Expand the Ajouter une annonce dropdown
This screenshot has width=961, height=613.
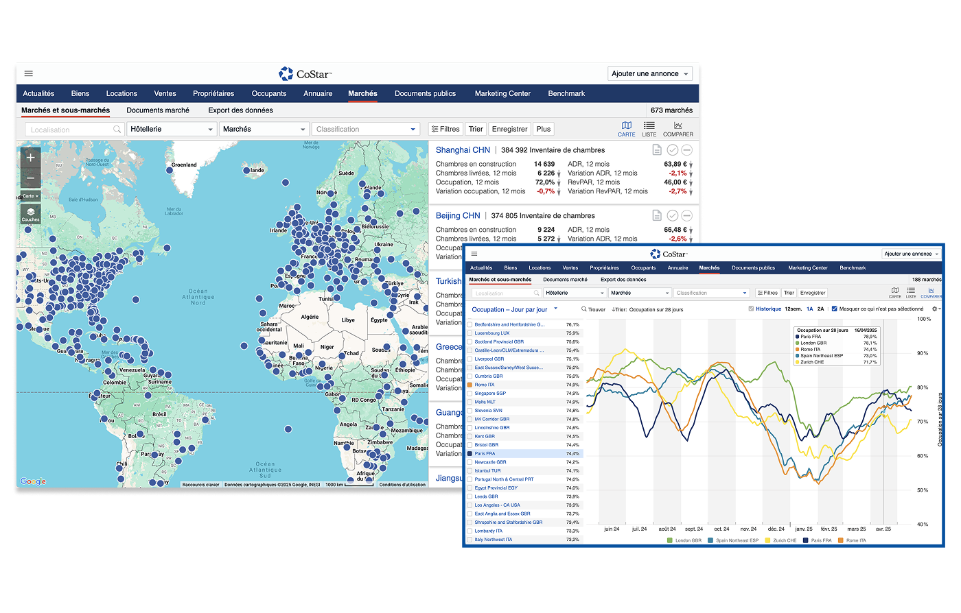(x=649, y=73)
